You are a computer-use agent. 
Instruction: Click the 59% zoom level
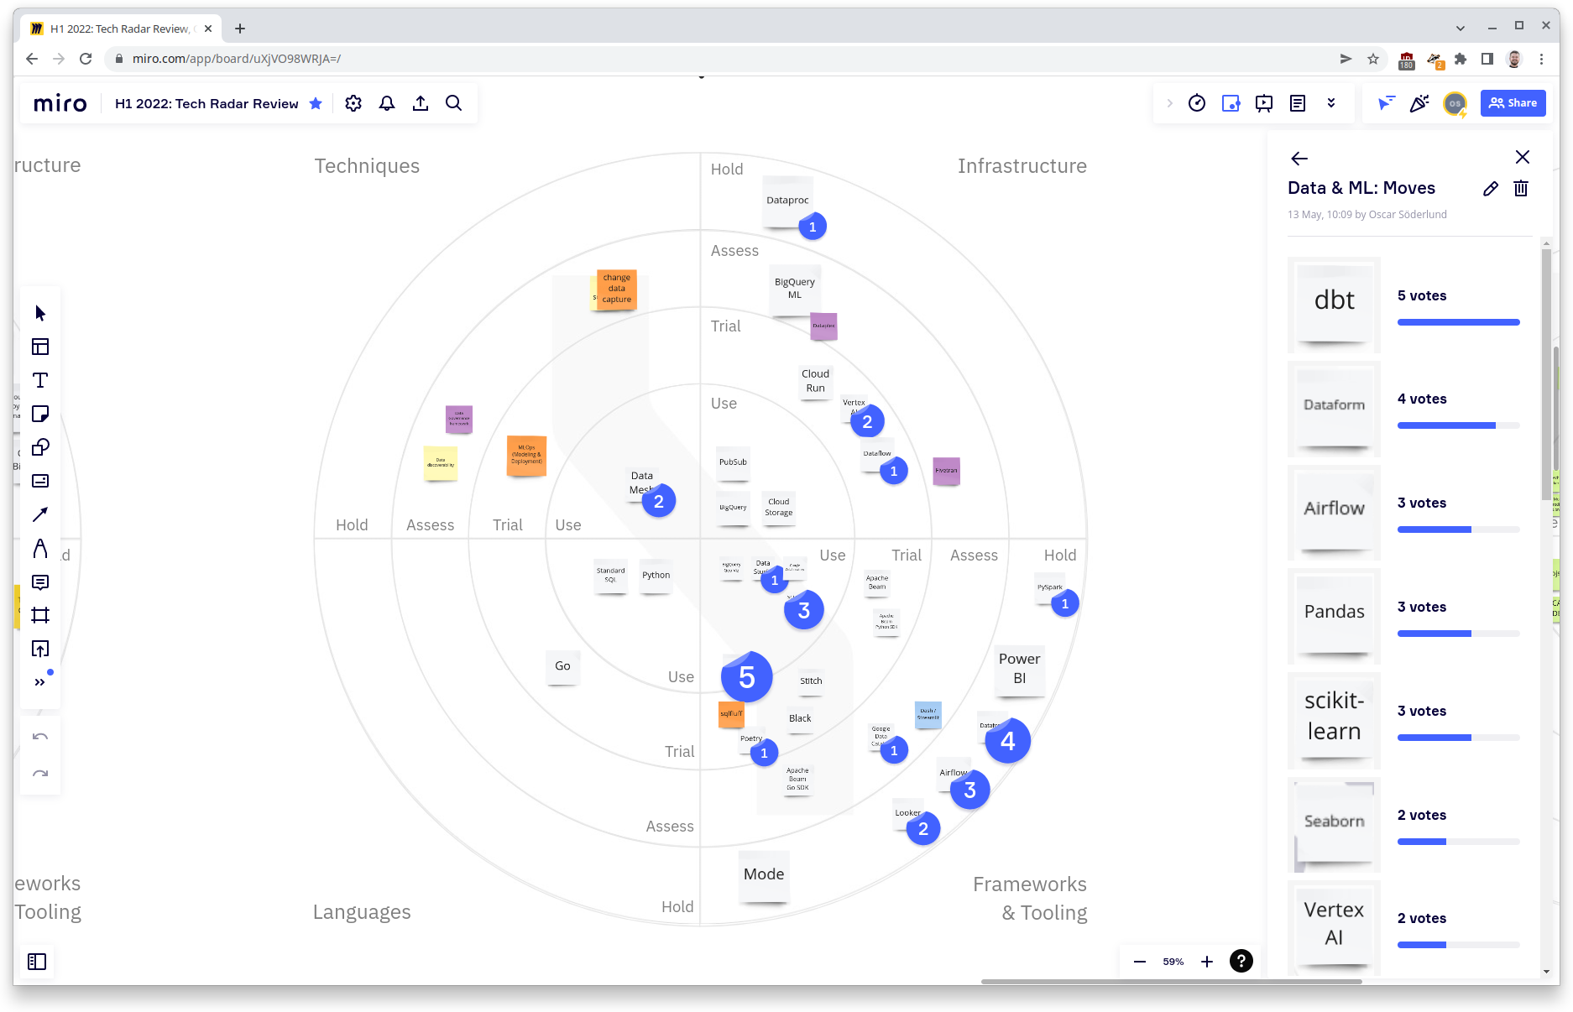pos(1173,962)
